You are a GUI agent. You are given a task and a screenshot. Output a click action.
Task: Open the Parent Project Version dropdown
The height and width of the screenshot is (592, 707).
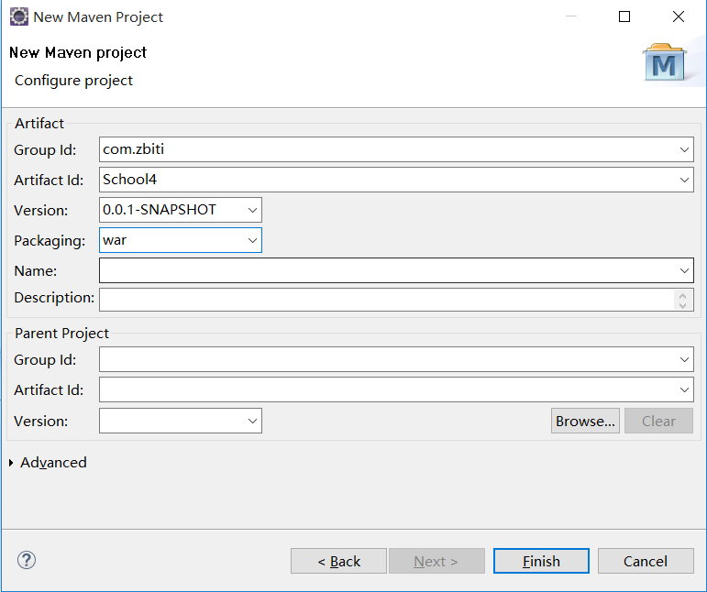tap(253, 421)
